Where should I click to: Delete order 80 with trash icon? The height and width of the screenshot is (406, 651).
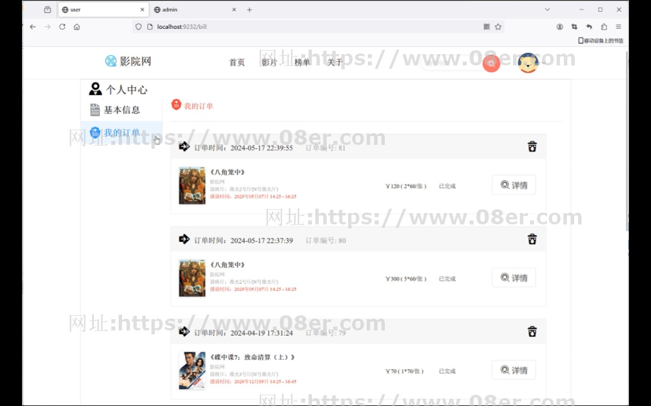click(532, 240)
